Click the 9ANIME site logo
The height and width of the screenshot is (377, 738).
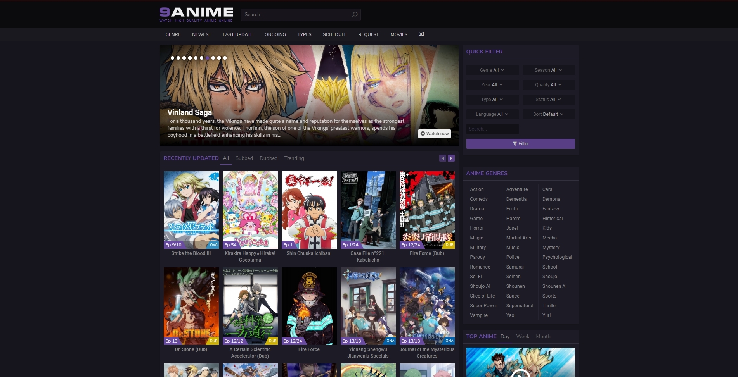tap(196, 14)
